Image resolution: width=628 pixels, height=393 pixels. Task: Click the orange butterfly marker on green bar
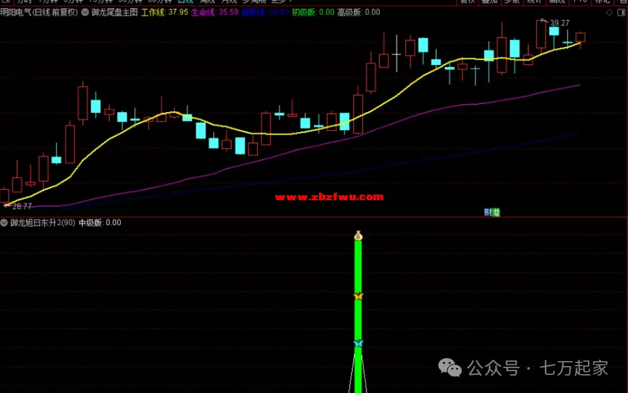(358, 296)
